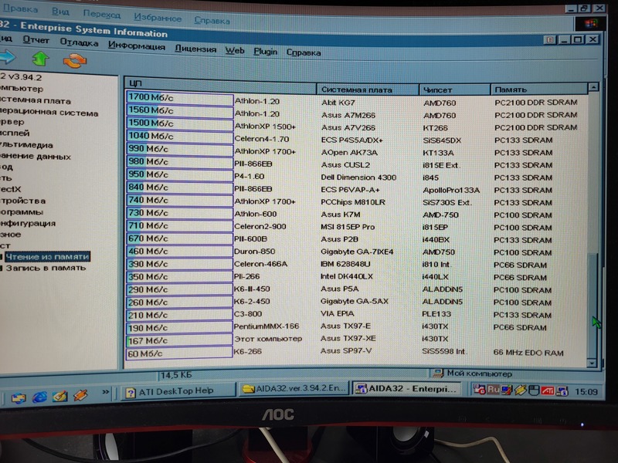Click the scroll up arrow of the results list
This screenshot has width=618, height=463.
pos(593,87)
